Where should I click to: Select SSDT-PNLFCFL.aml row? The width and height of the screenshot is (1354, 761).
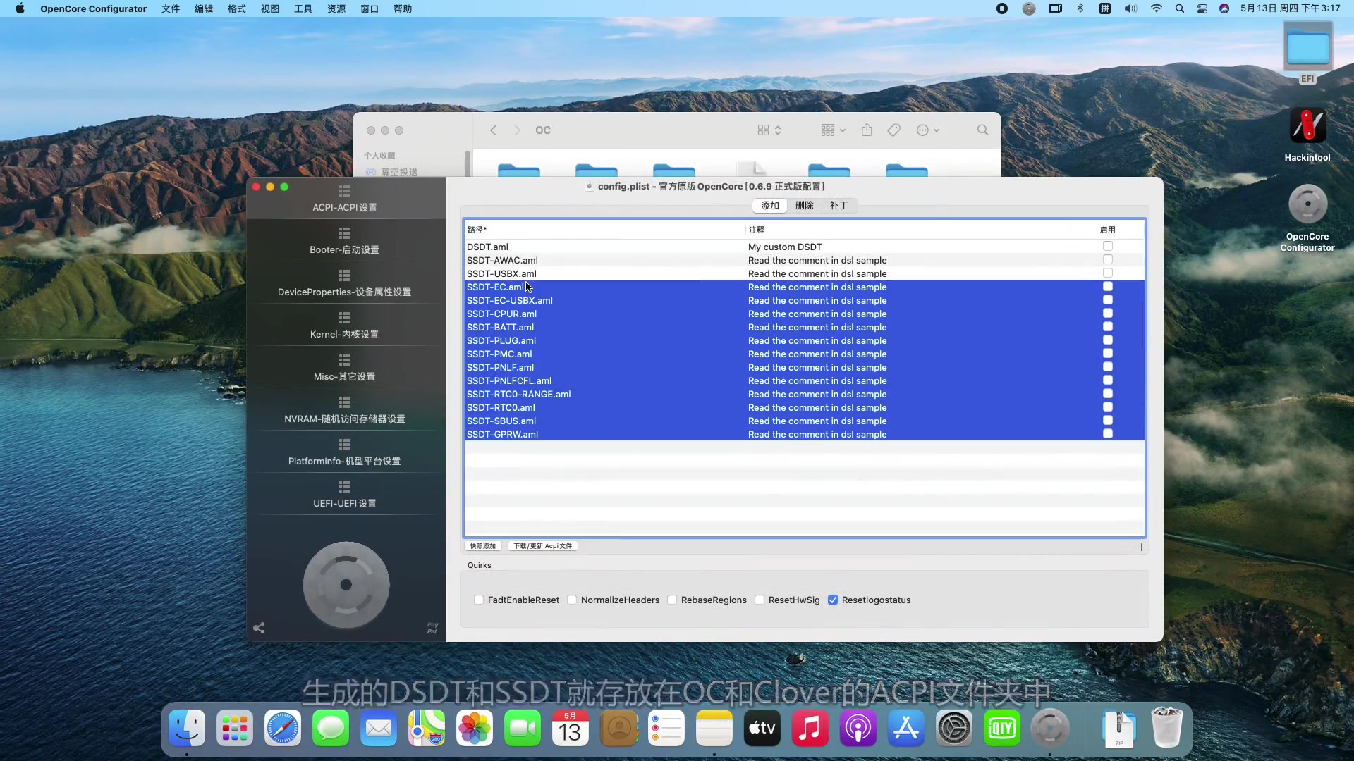coord(804,380)
